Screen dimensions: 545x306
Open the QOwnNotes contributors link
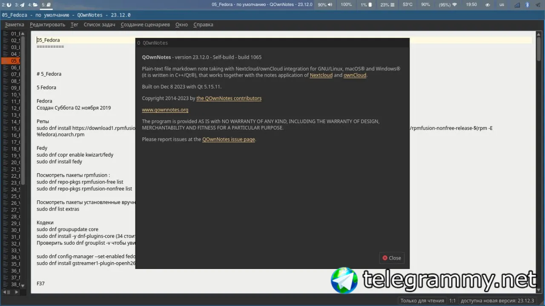pos(229,98)
